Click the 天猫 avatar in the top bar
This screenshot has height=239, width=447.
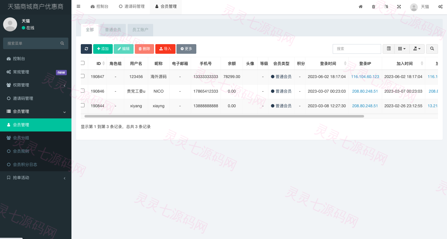coord(414,7)
